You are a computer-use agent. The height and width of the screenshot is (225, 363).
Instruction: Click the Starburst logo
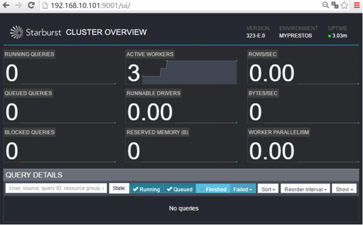coord(36,32)
